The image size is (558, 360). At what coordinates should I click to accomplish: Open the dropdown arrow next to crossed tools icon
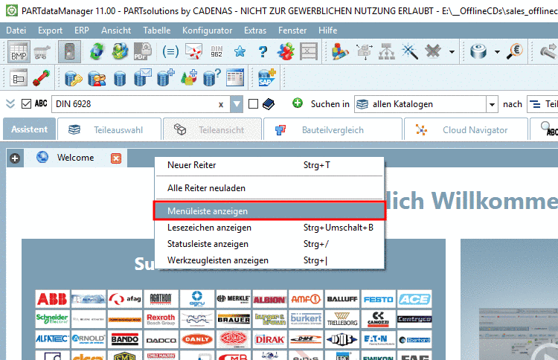[x=452, y=52]
